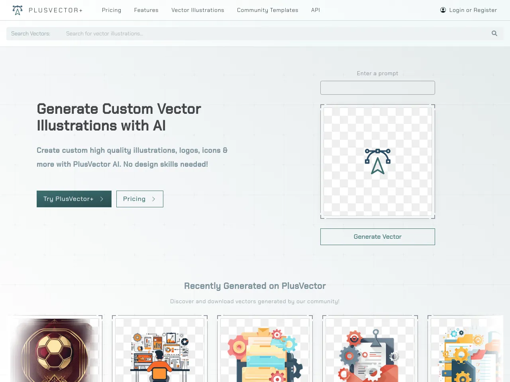The image size is (510, 382).
Task: Click the user account icon
Action: (443, 10)
